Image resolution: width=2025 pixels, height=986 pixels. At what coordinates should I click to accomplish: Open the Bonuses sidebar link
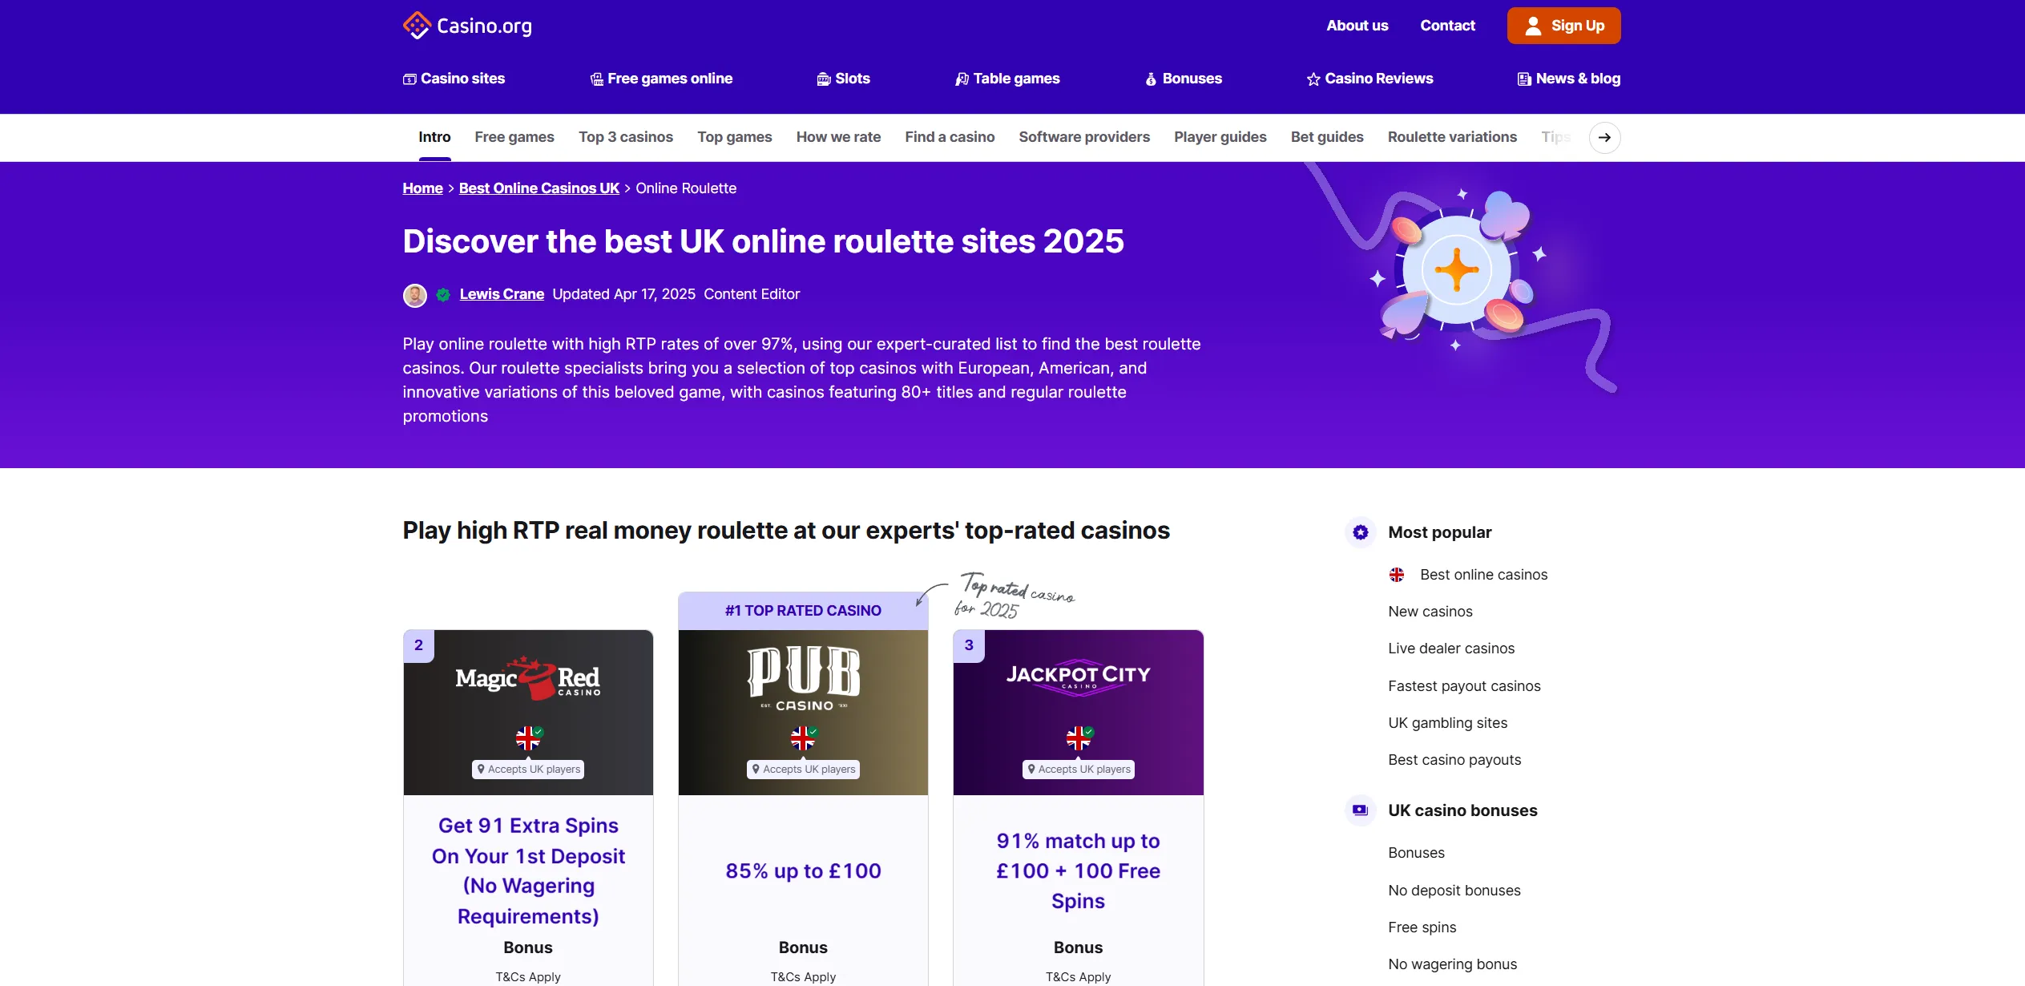pyautogui.click(x=1416, y=853)
